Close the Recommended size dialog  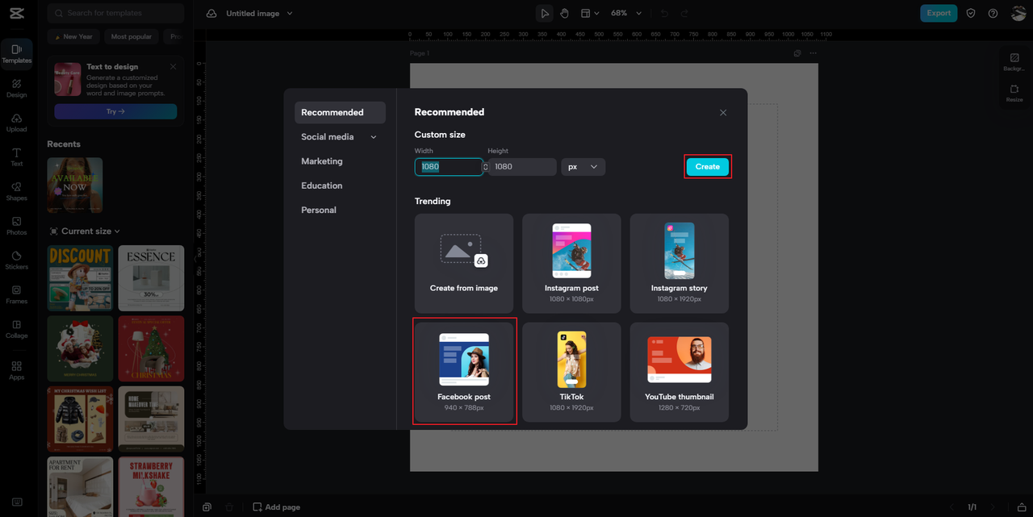723,113
